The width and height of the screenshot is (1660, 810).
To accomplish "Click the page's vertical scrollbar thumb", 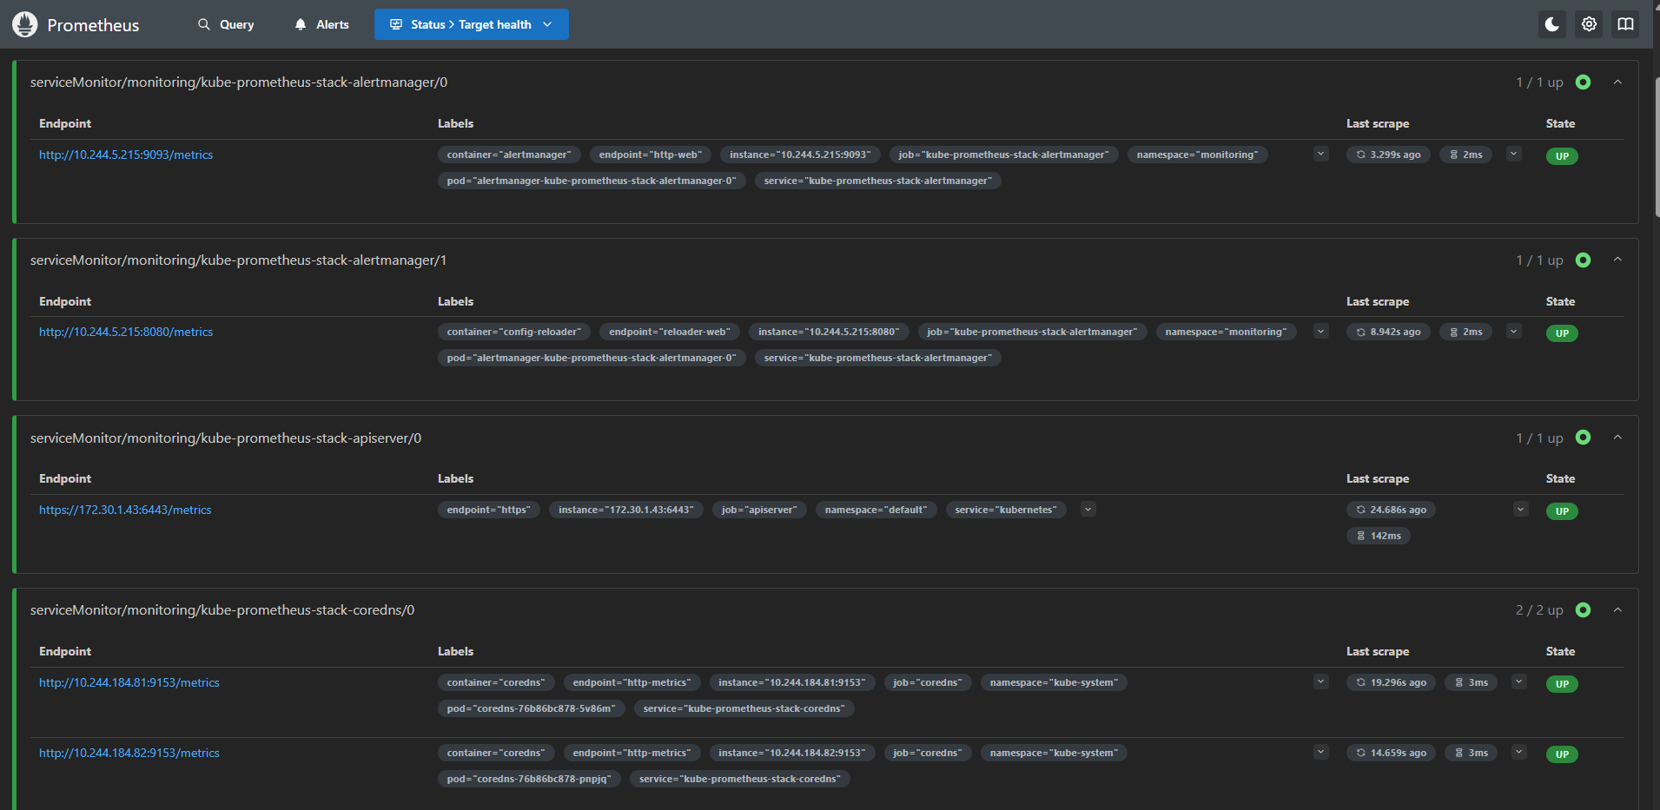I will pos(1657,148).
